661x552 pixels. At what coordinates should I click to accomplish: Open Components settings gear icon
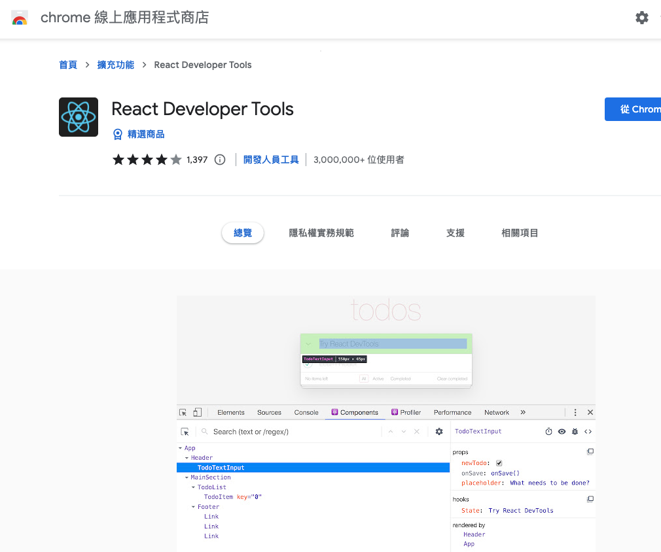(x=439, y=432)
